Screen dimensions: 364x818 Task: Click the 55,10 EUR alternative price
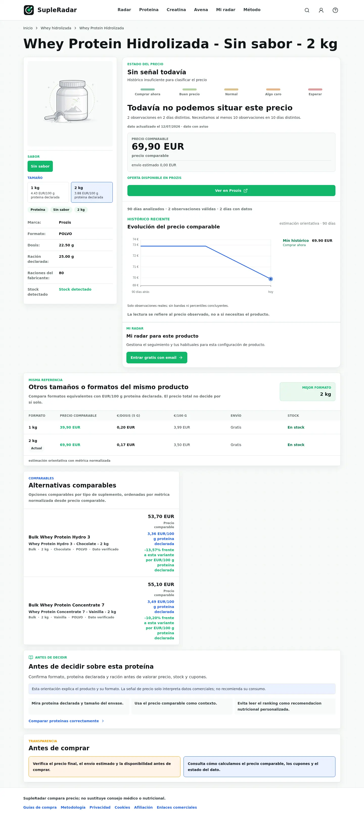pyautogui.click(x=161, y=585)
